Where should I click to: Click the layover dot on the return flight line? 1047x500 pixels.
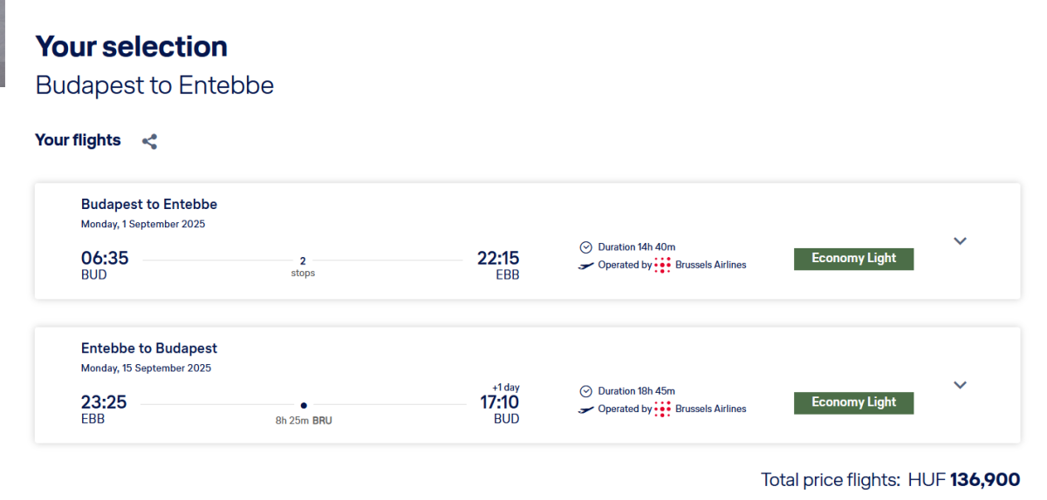(304, 405)
